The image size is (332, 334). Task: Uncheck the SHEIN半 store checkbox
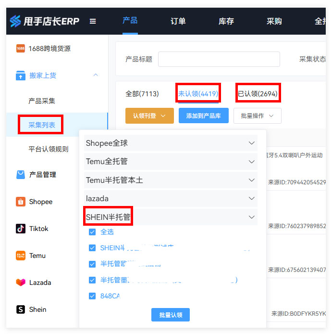pyautogui.click(x=92, y=248)
